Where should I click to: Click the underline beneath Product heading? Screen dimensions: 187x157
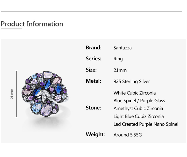[x=11, y=29]
